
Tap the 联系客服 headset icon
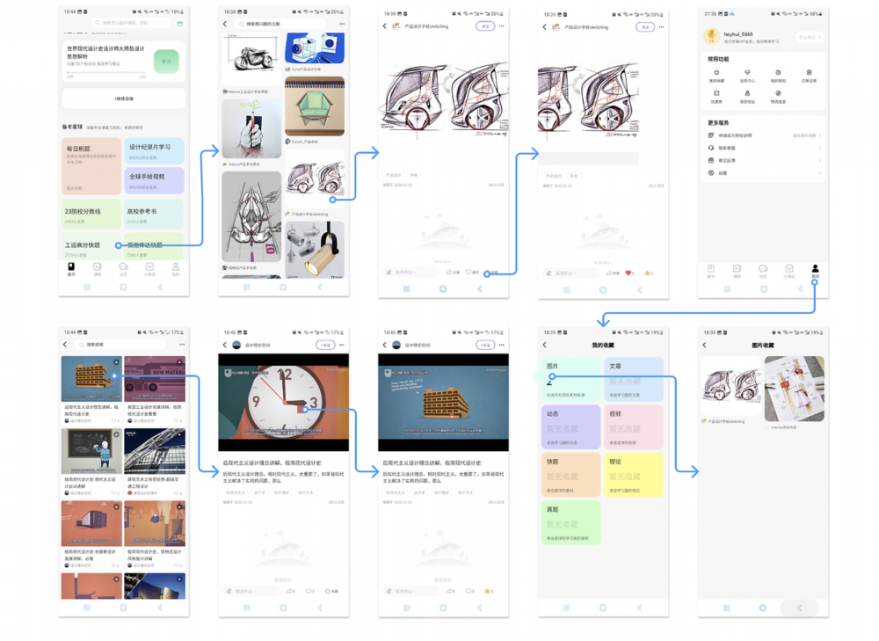click(711, 148)
